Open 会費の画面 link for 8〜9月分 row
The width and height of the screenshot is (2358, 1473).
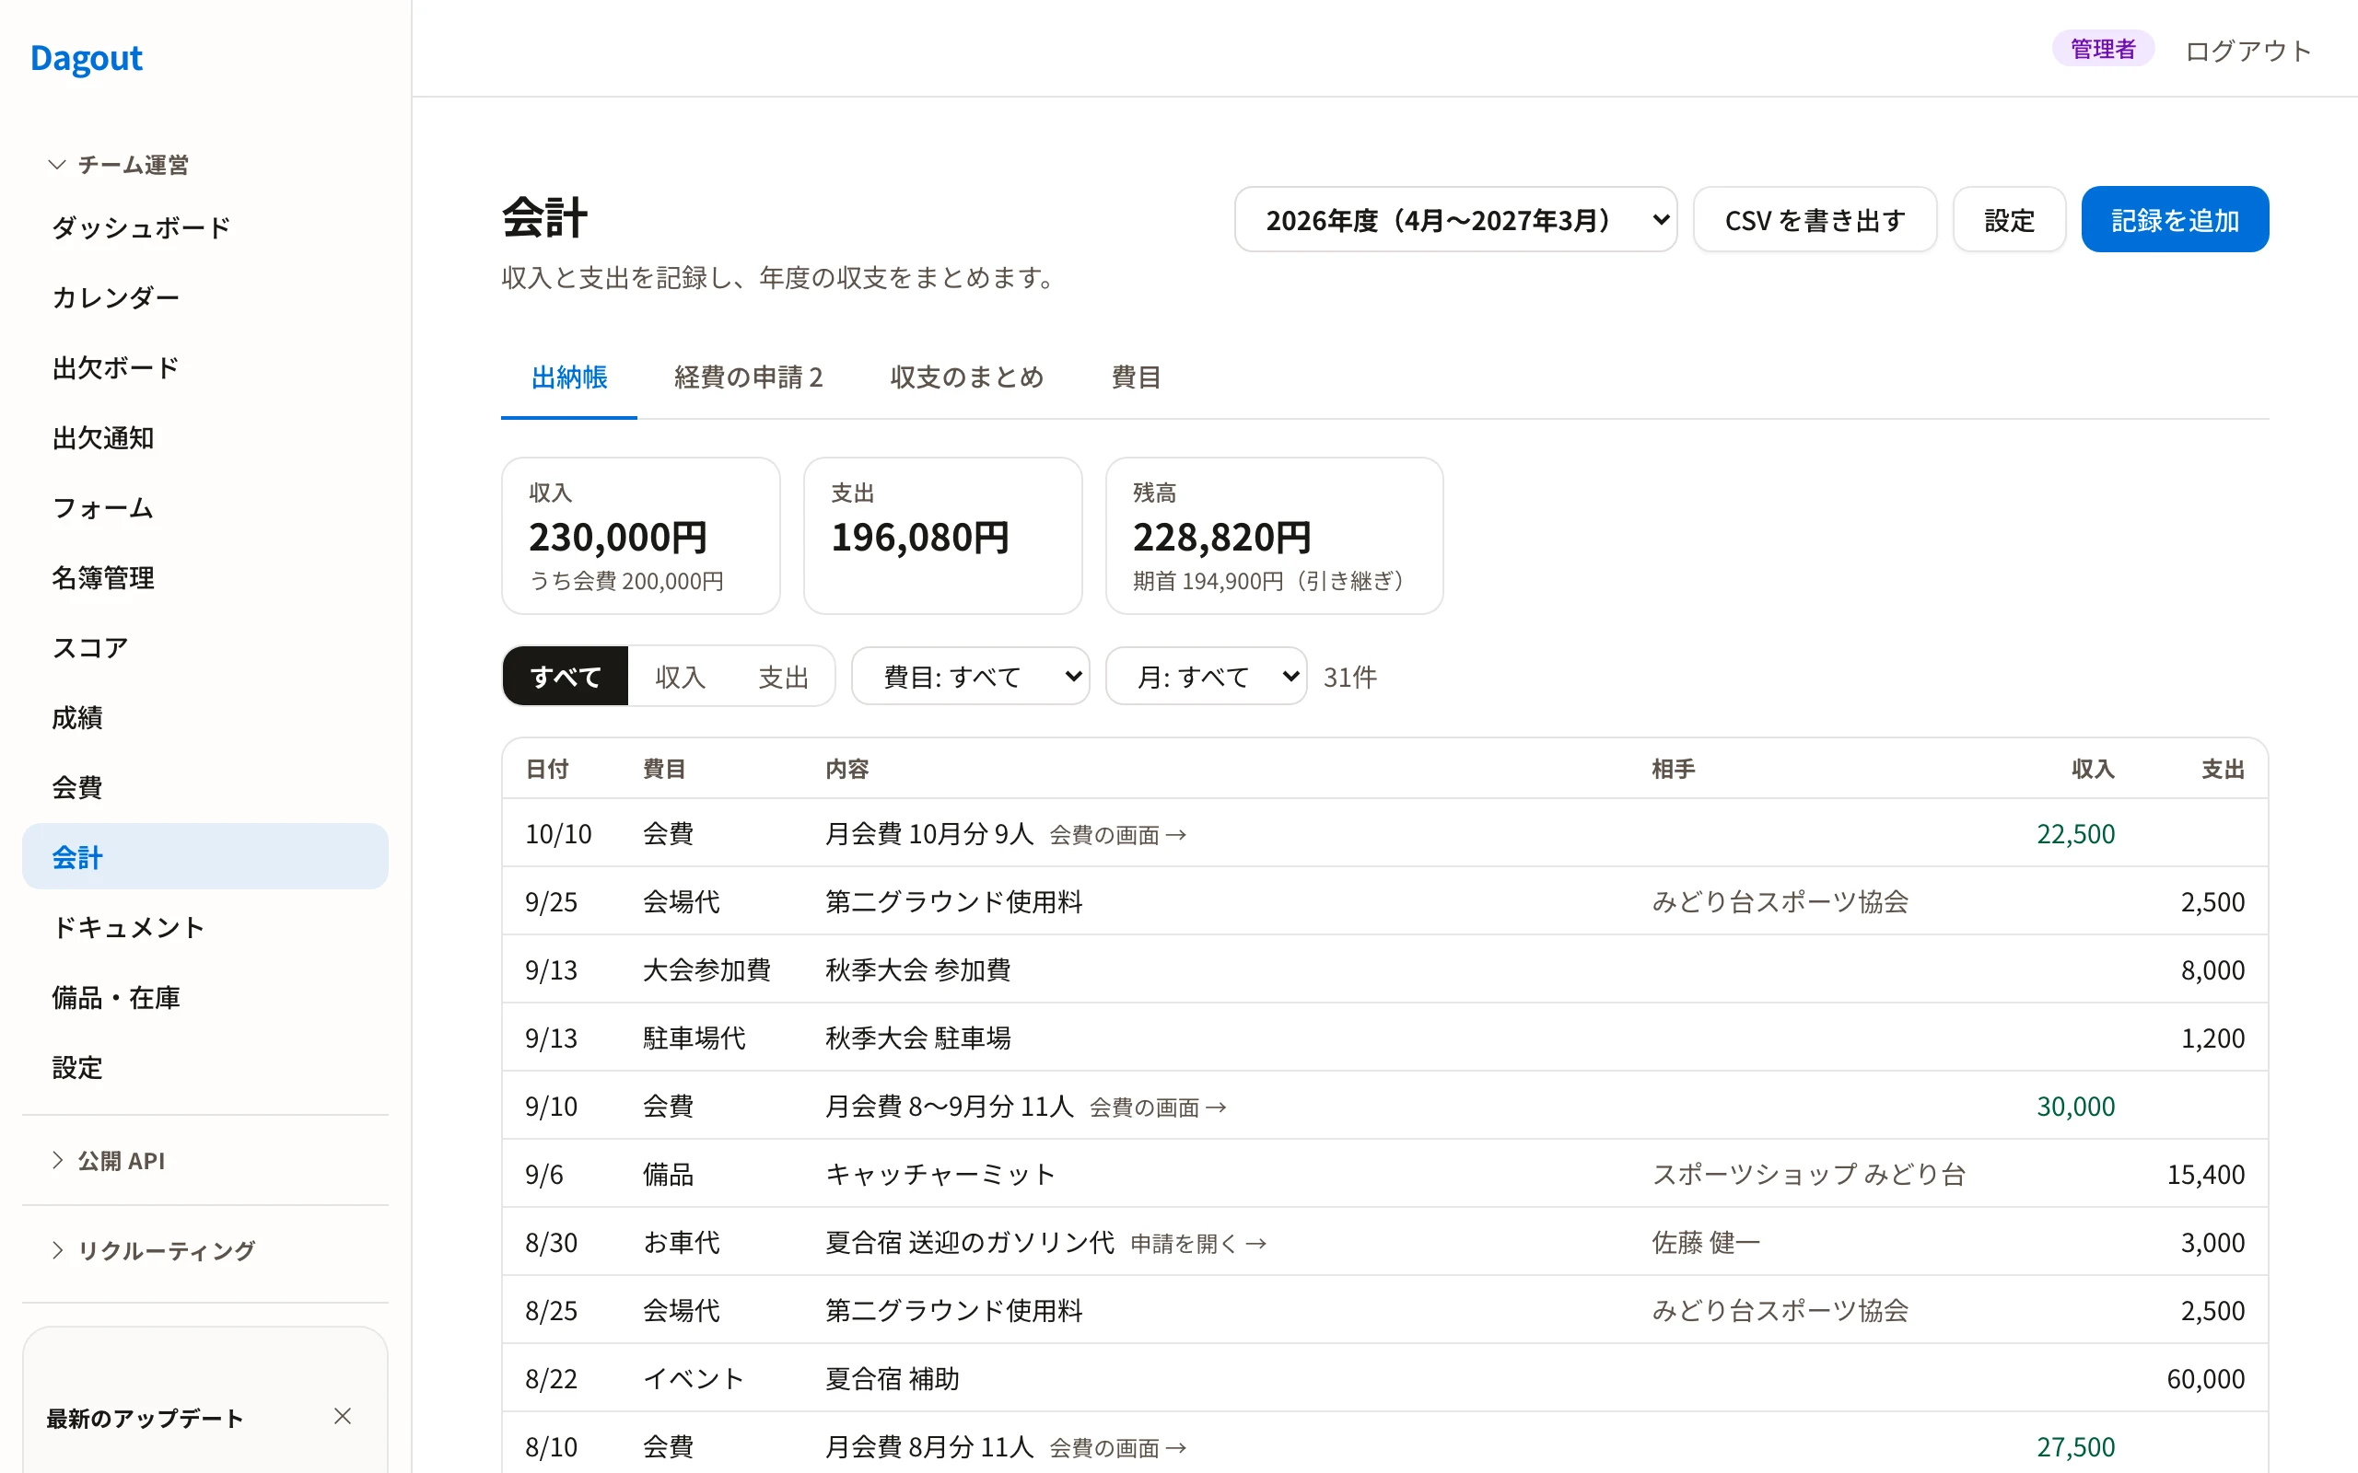1158,1108
